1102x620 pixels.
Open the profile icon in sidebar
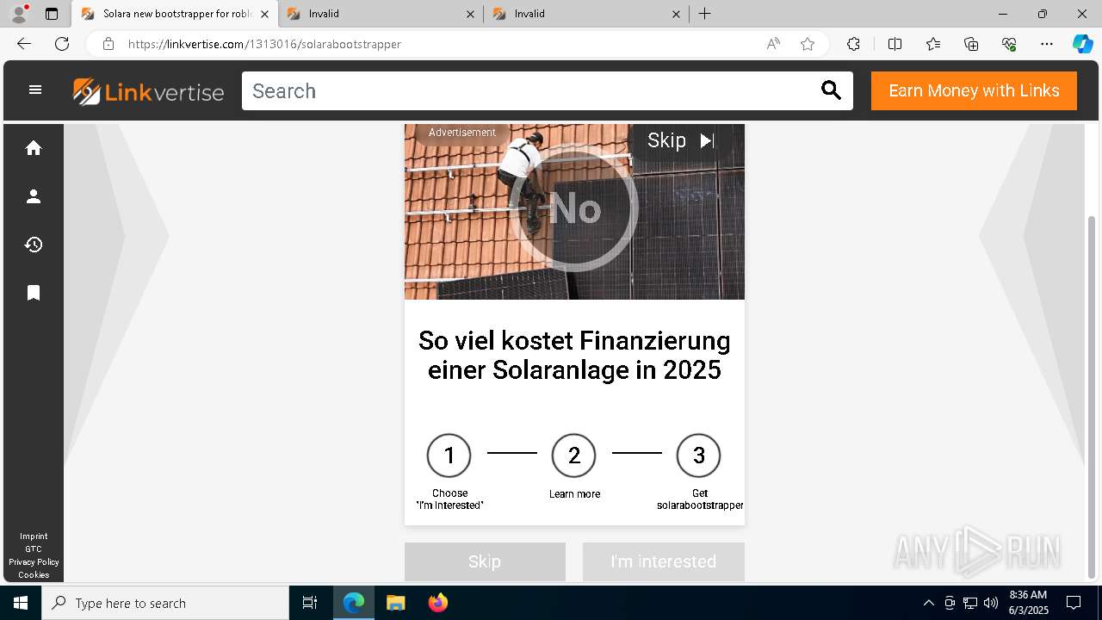(34, 196)
